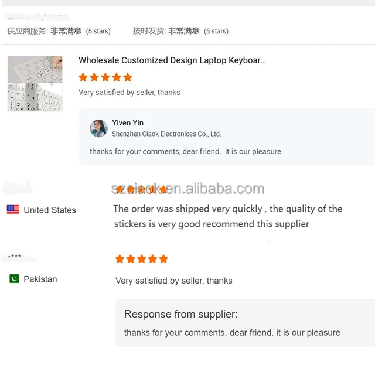The image size is (375, 375).
Task: Click Yiven Yin's profile avatar
Action: [x=98, y=128]
